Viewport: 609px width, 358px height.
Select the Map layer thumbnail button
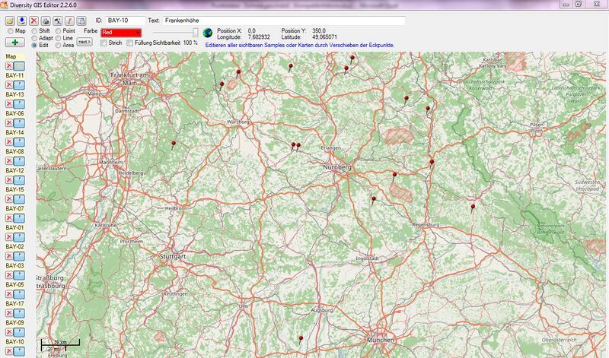[x=20, y=66]
